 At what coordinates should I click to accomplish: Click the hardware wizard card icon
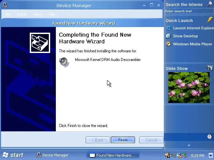40,43
